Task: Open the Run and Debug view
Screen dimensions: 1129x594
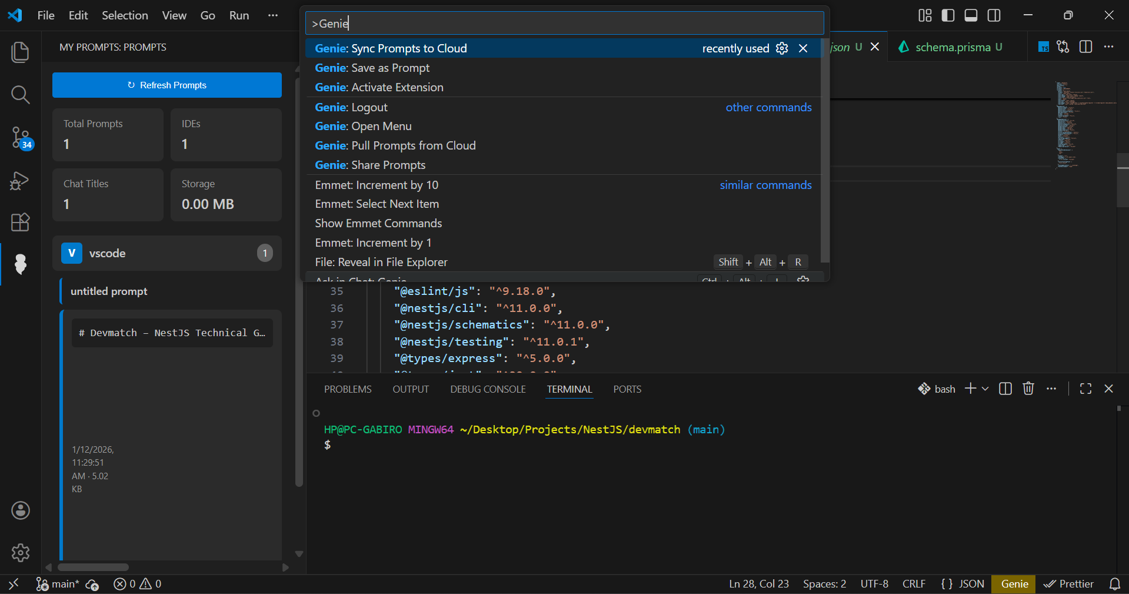Action: (x=20, y=180)
